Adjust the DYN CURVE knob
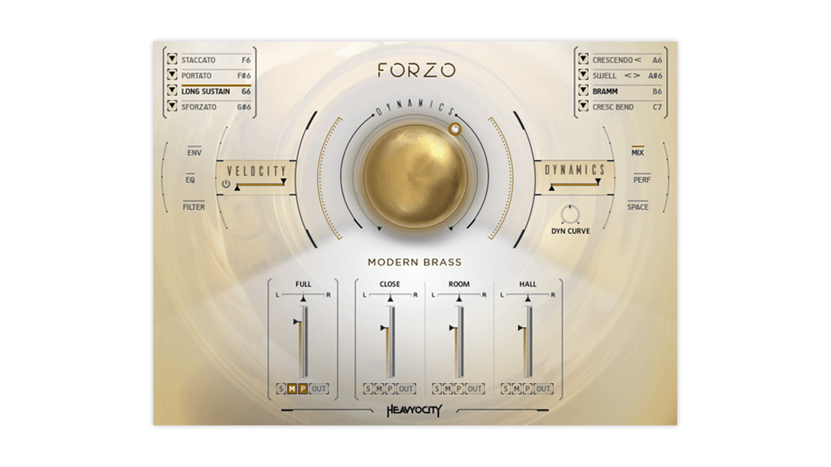 [x=570, y=214]
